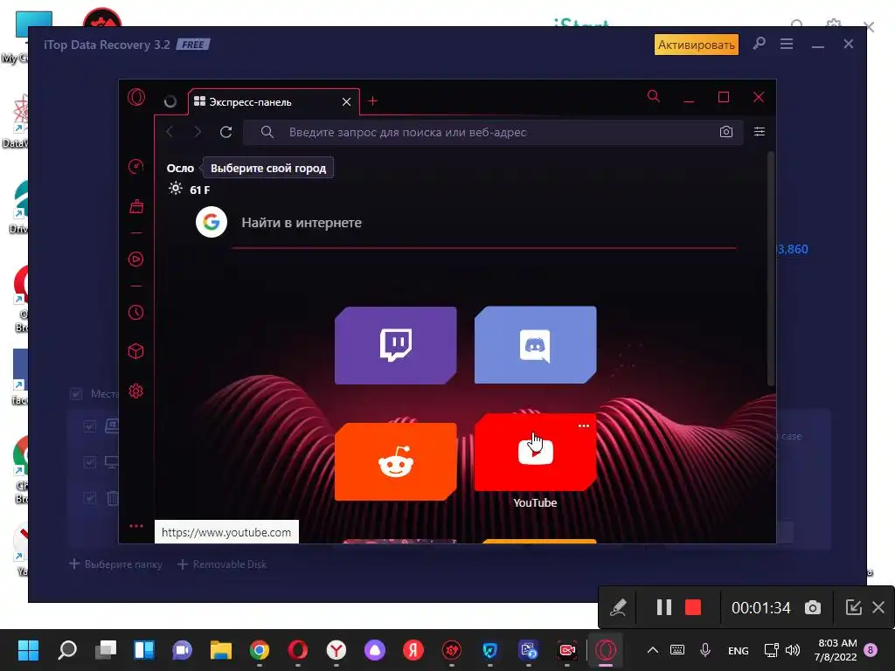Open a new tab with plus button
895x671 pixels.
(x=372, y=101)
